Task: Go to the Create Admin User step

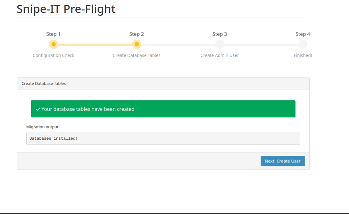Action: tap(220, 55)
